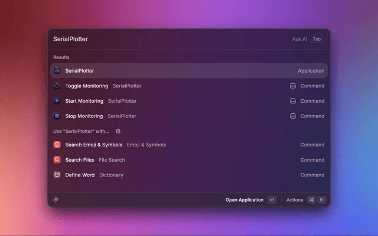Click the Open Application button
Screen dimensions: 378x236
click(x=245, y=200)
